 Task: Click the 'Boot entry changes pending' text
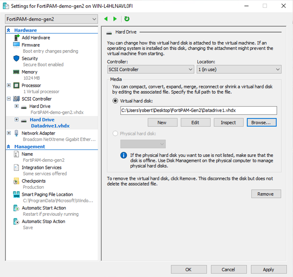click(50, 51)
